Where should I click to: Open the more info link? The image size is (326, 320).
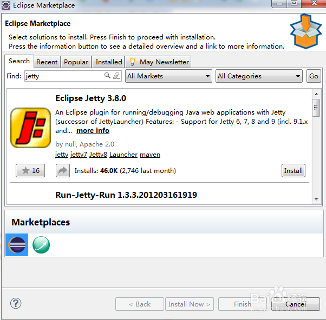click(x=93, y=130)
